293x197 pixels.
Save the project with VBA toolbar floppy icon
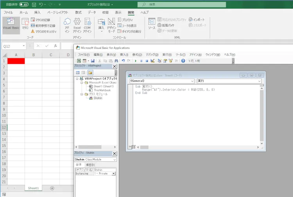point(93,61)
